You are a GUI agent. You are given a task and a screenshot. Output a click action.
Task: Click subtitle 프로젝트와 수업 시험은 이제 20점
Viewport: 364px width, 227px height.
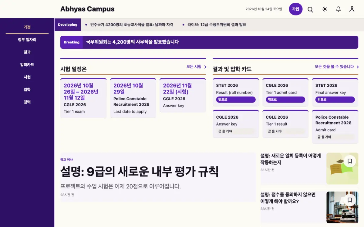[120, 186]
